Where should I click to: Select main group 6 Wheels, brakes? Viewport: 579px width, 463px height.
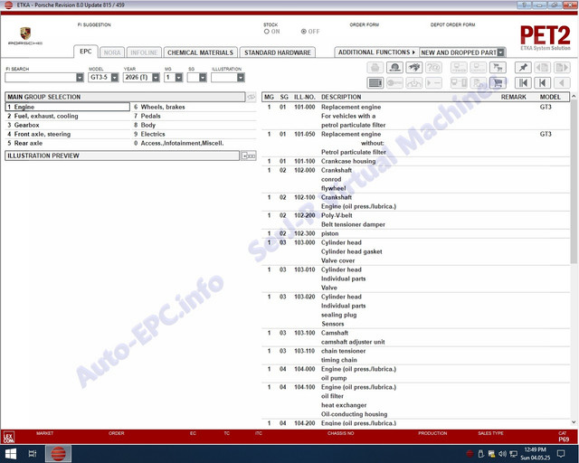click(195, 107)
